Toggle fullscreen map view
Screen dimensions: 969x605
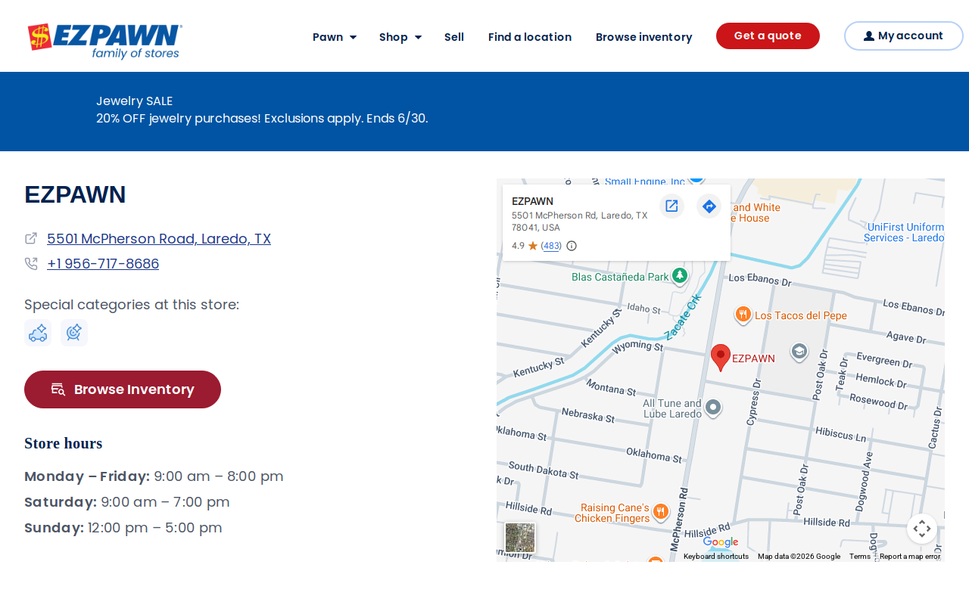922,529
